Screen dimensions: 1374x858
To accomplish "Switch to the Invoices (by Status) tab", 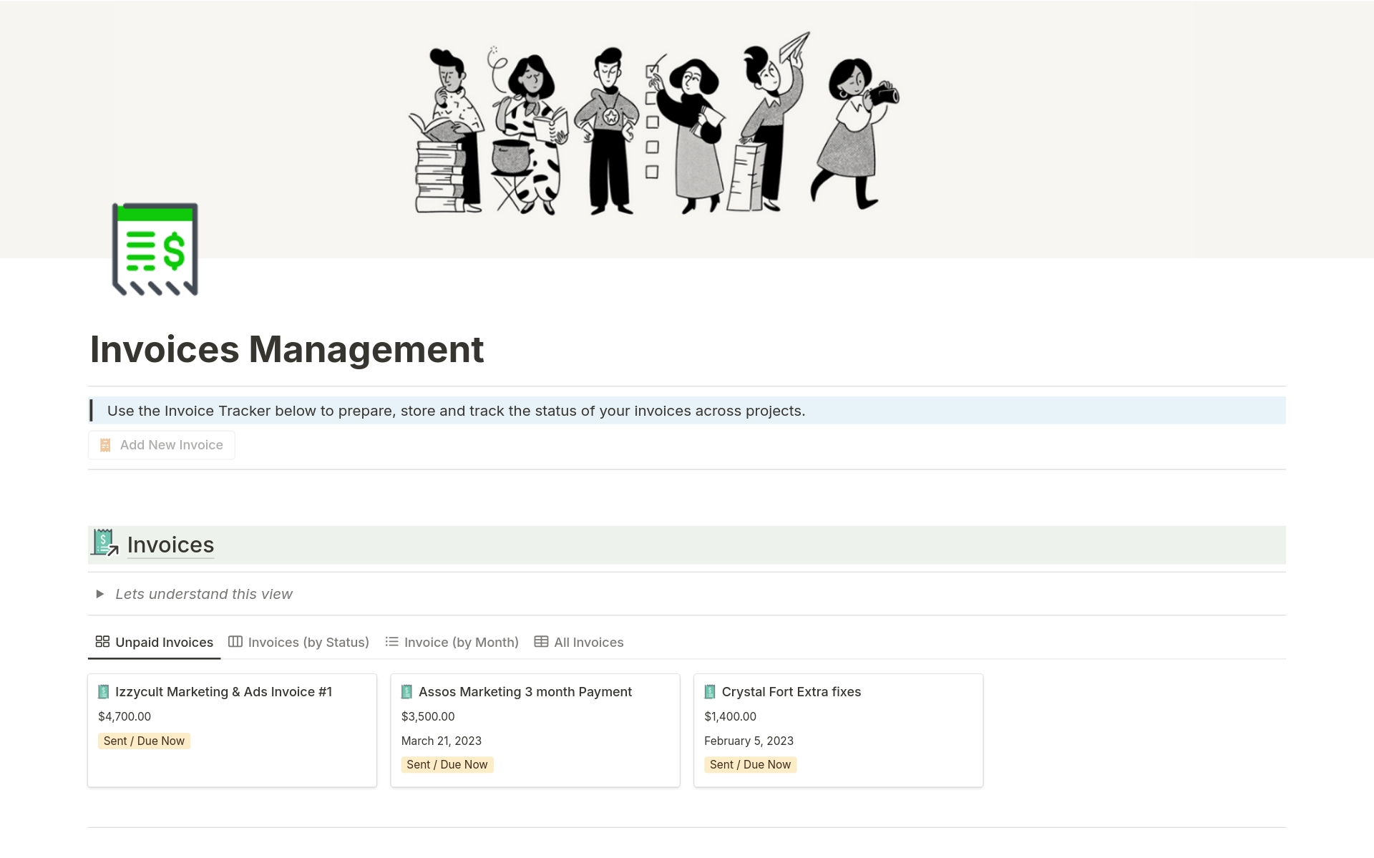I will pos(308,642).
